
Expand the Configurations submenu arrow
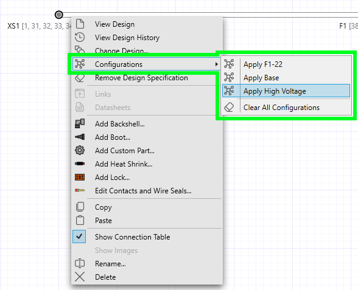pos(216,64)
